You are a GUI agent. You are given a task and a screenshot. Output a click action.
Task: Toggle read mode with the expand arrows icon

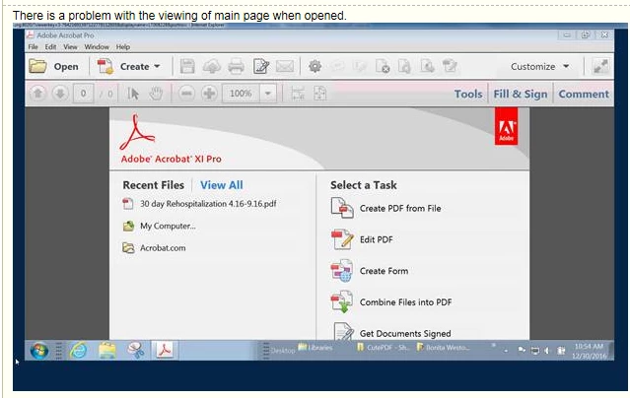[601, 66]
